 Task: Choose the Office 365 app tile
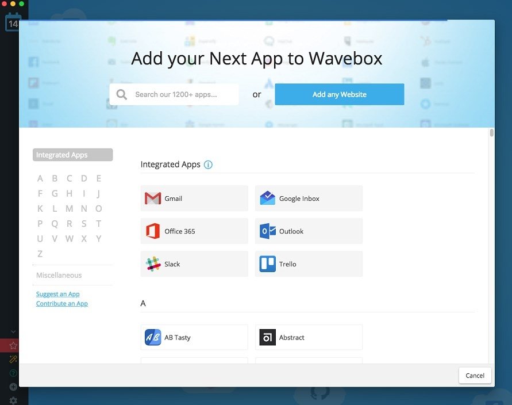[194, 231]
